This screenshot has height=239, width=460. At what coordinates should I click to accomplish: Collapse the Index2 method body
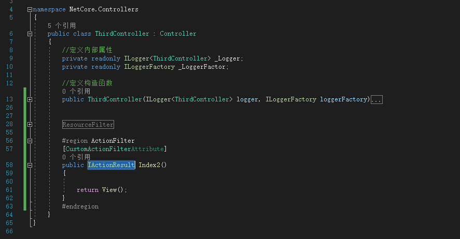pyautogui.click(x=30, y=165)
